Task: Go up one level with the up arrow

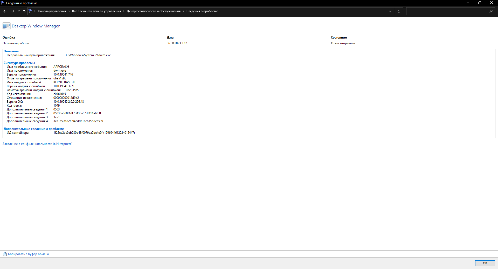Action: click(24, 11)
